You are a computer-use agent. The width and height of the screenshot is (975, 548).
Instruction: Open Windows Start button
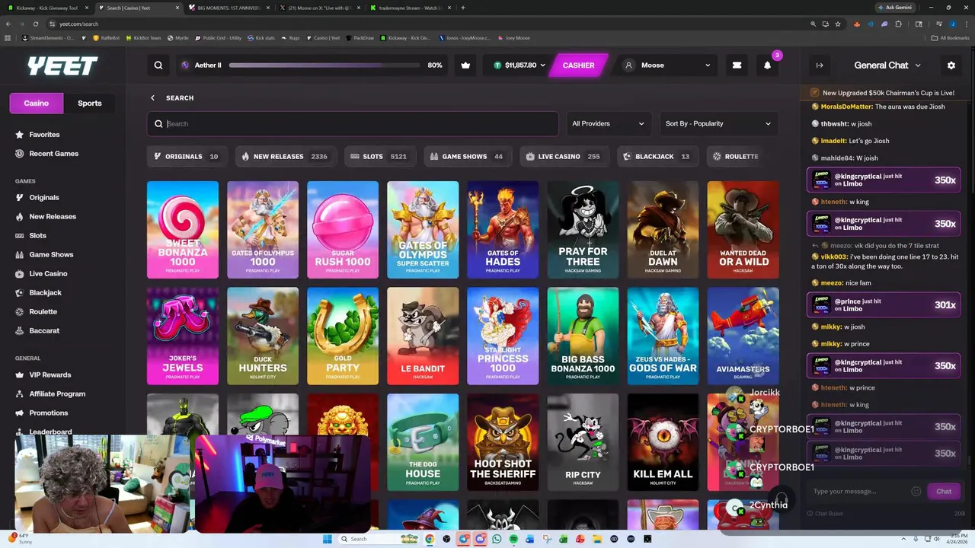[327, 539]
